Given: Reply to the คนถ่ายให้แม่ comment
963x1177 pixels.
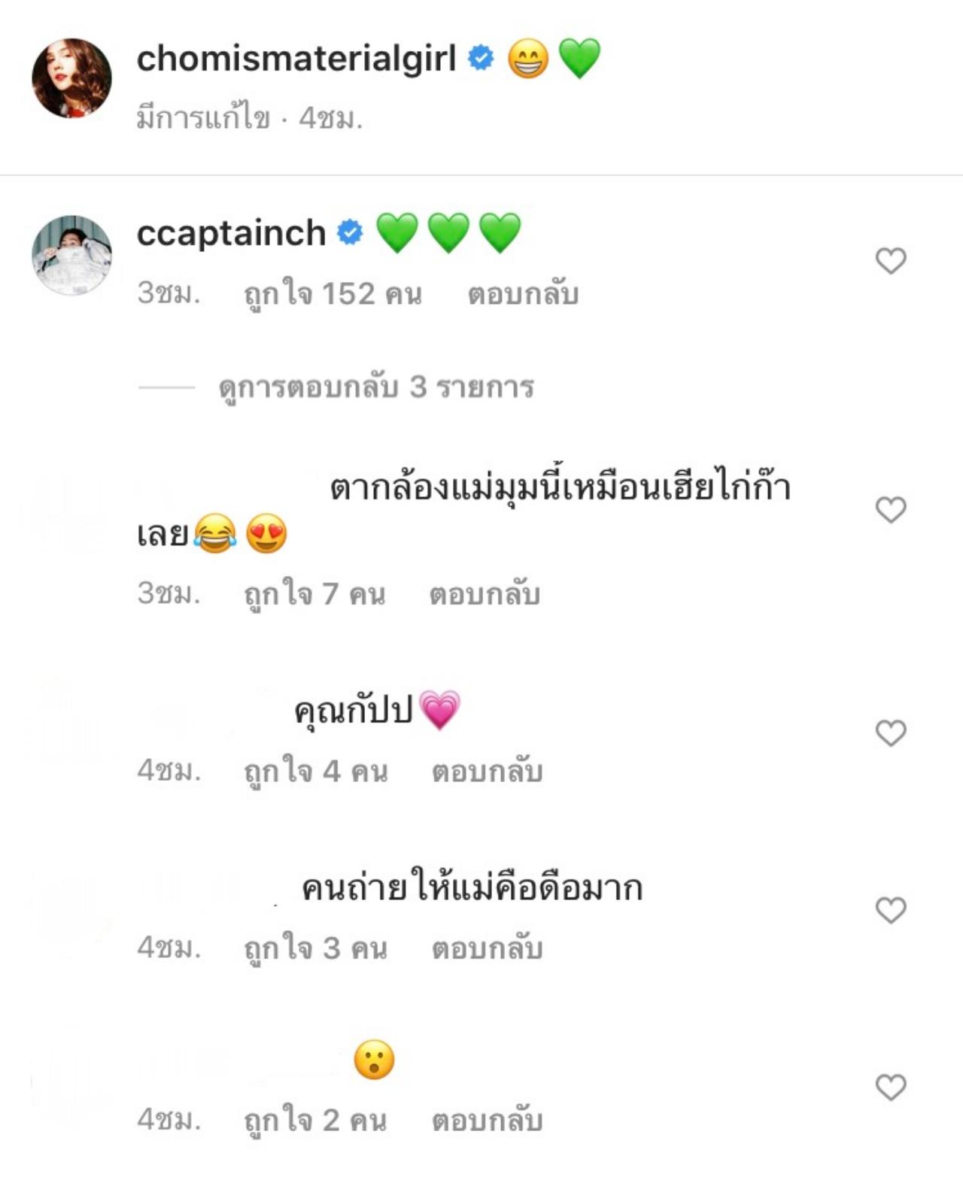Looking at the screenshot, I should tap(487, 948).
